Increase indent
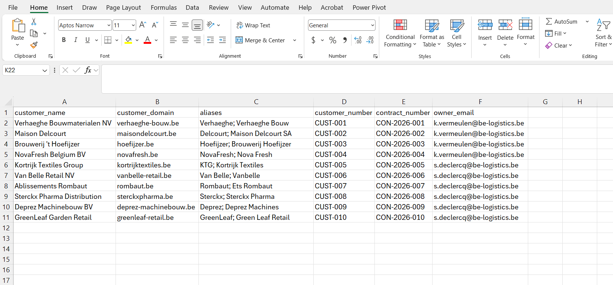Image resolution: width=613 pixels, height=285 pixels. tap(222, 40)
